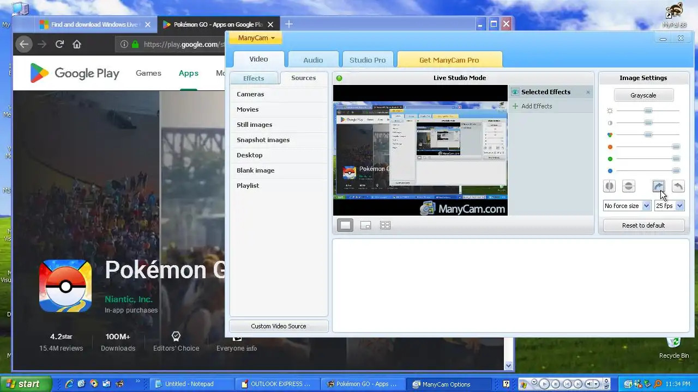Close the Selected Effects panel
Viewport: 698px width, 392px height.
[588, 92]
